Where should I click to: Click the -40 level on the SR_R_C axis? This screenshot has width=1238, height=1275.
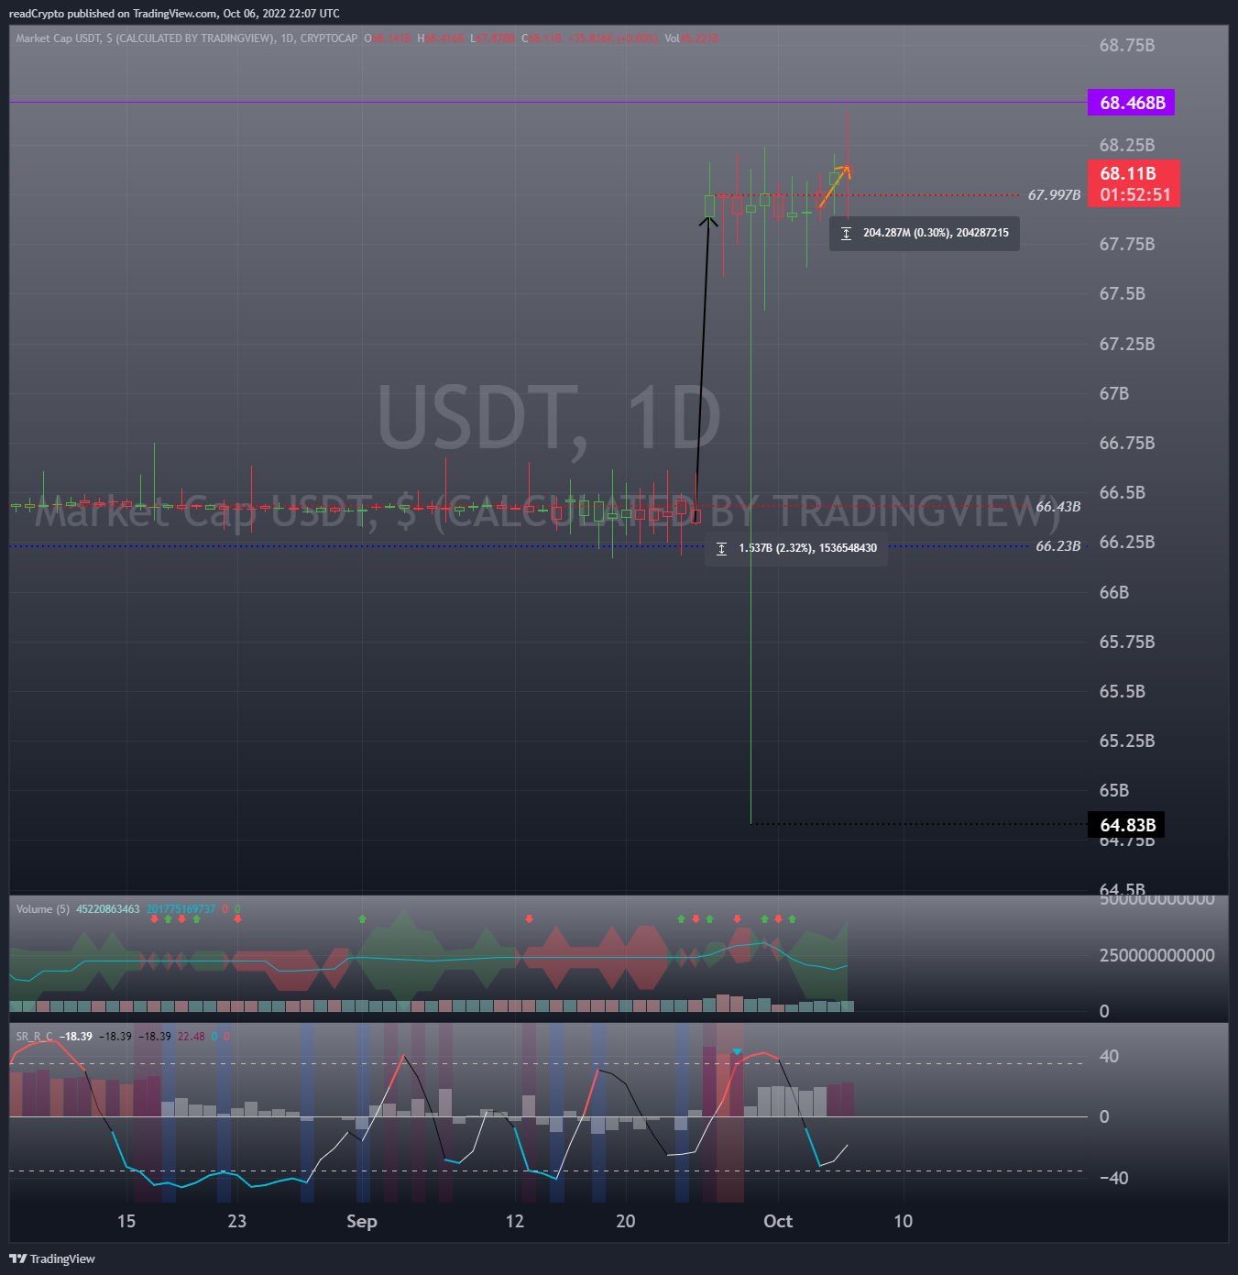click(x=1113, y=1178)
